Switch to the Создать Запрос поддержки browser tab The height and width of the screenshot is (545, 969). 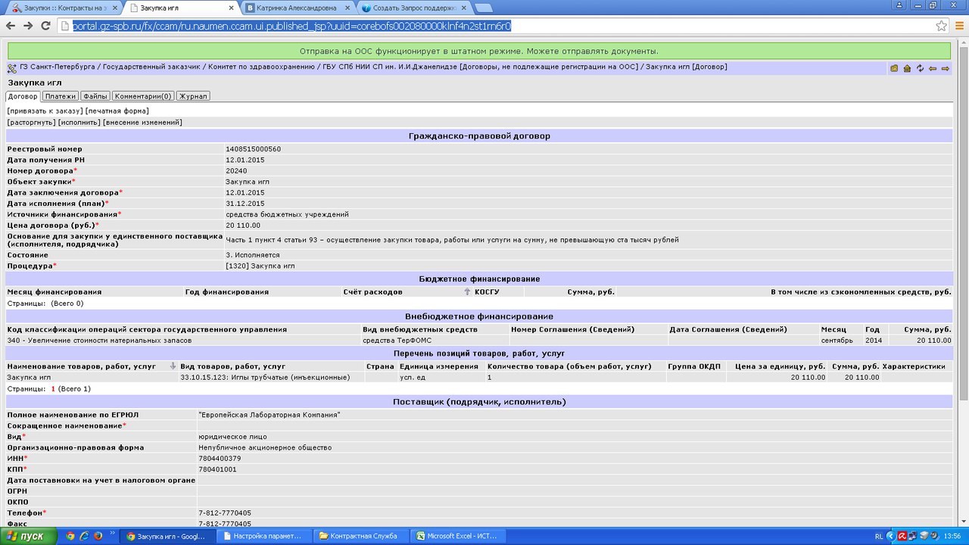[413, 8]
